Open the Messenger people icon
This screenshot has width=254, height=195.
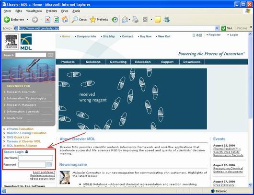click(x=166, y=20)
